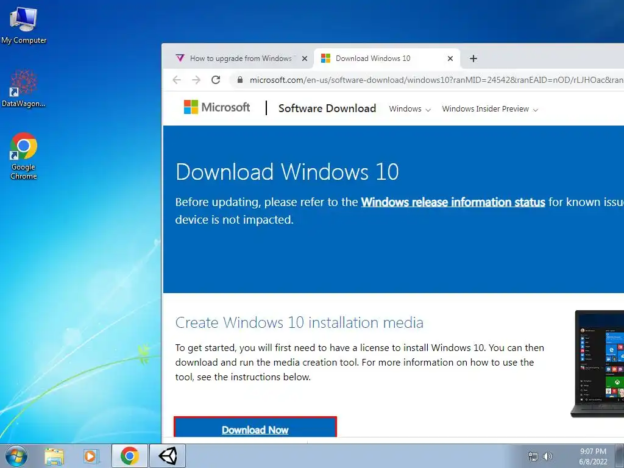Switch to Chrome in the taskbar

coord(130,456)
